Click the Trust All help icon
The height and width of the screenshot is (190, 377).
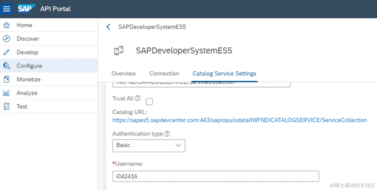[x=138, y=98]
